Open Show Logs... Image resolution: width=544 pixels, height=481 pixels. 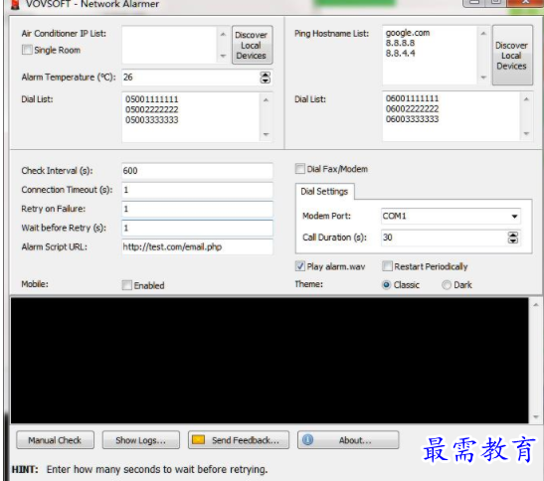tap(141, 440)
